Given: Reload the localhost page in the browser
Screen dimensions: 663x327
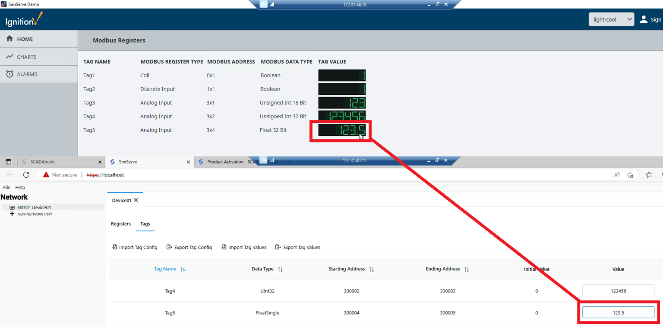Looking at the screenshot, I should pos(26,175).
